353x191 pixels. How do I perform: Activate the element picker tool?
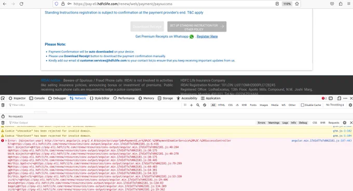click(3, 98)
